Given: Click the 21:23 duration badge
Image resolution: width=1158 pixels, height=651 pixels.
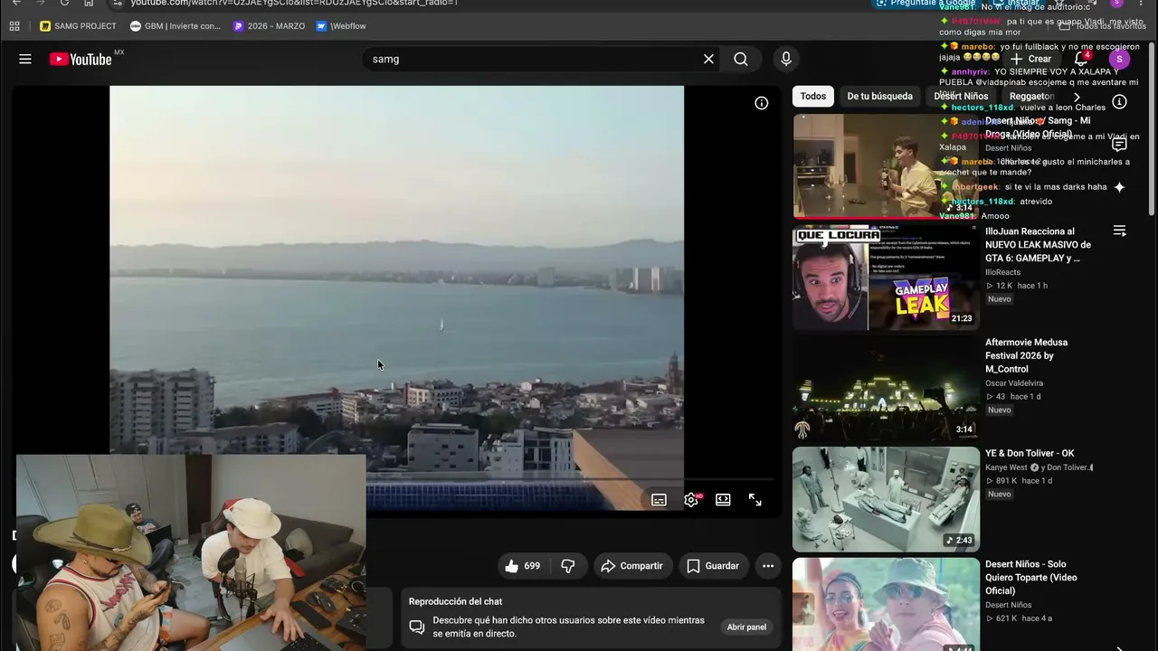Looking at the screenshot, I should pos(962,318).
